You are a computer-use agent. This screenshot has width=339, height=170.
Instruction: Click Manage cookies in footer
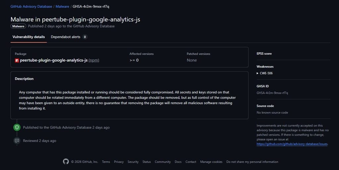click(211, 162)
